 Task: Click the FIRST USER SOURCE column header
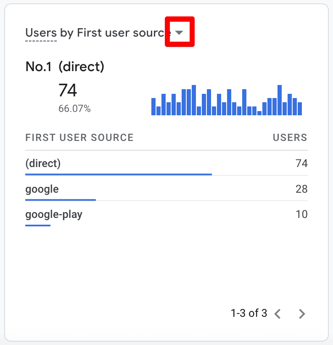coord(79,138)
